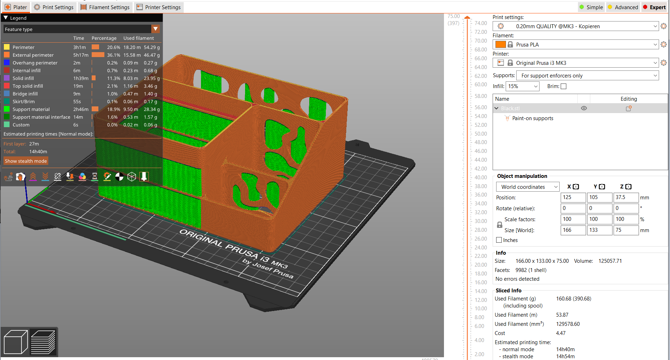The height and width of the screenshot is (360, 670).
Task: Click Bridge infill row in legend
Action: [x=81, y=94]
